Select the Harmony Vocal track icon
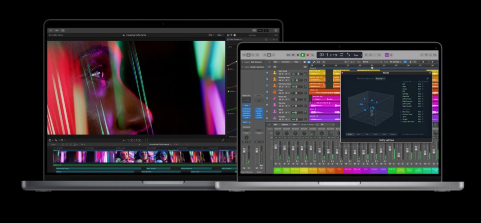This screenshot has height=223, width=481. coord(275,85)
